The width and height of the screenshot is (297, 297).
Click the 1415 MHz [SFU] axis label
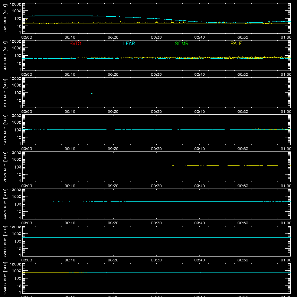[5, 130]
